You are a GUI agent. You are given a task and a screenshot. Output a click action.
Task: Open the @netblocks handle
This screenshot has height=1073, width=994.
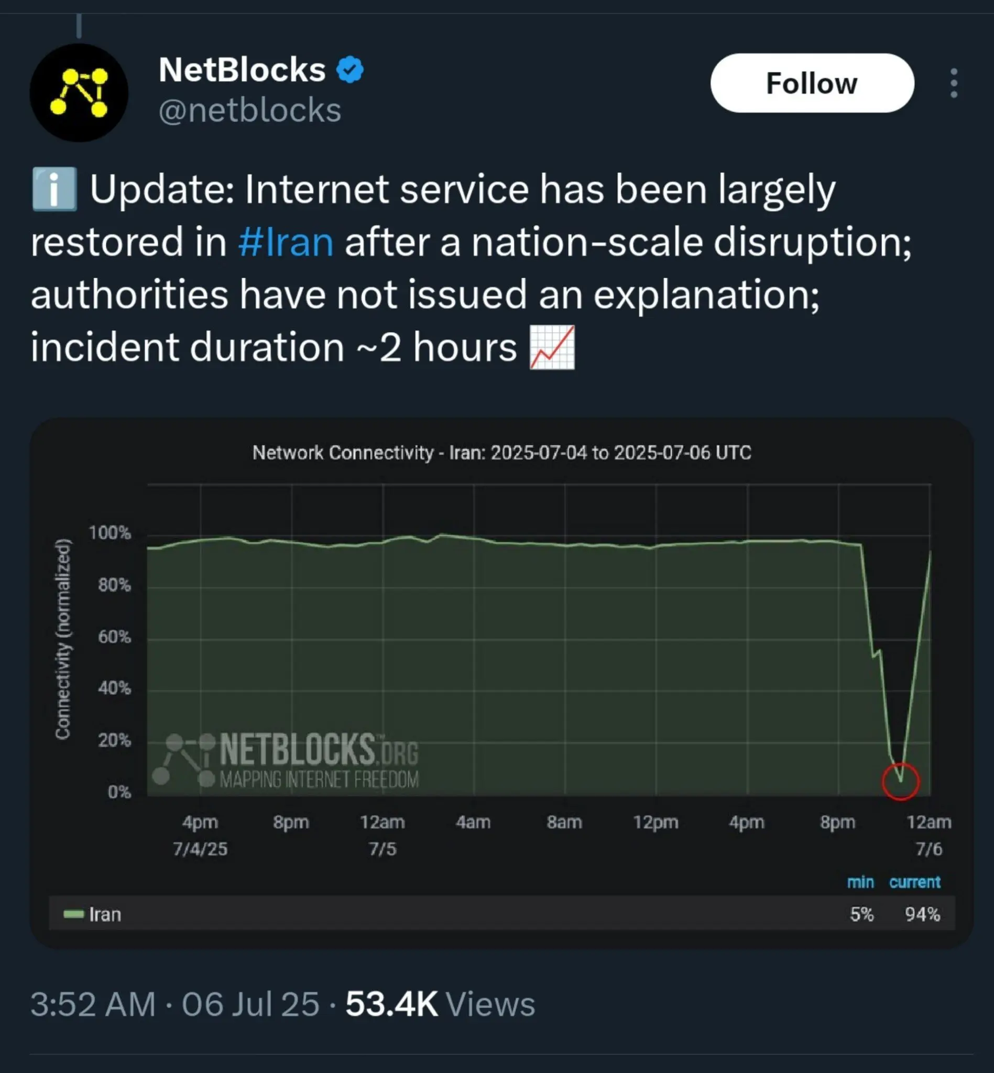click(x=250, y=111)
